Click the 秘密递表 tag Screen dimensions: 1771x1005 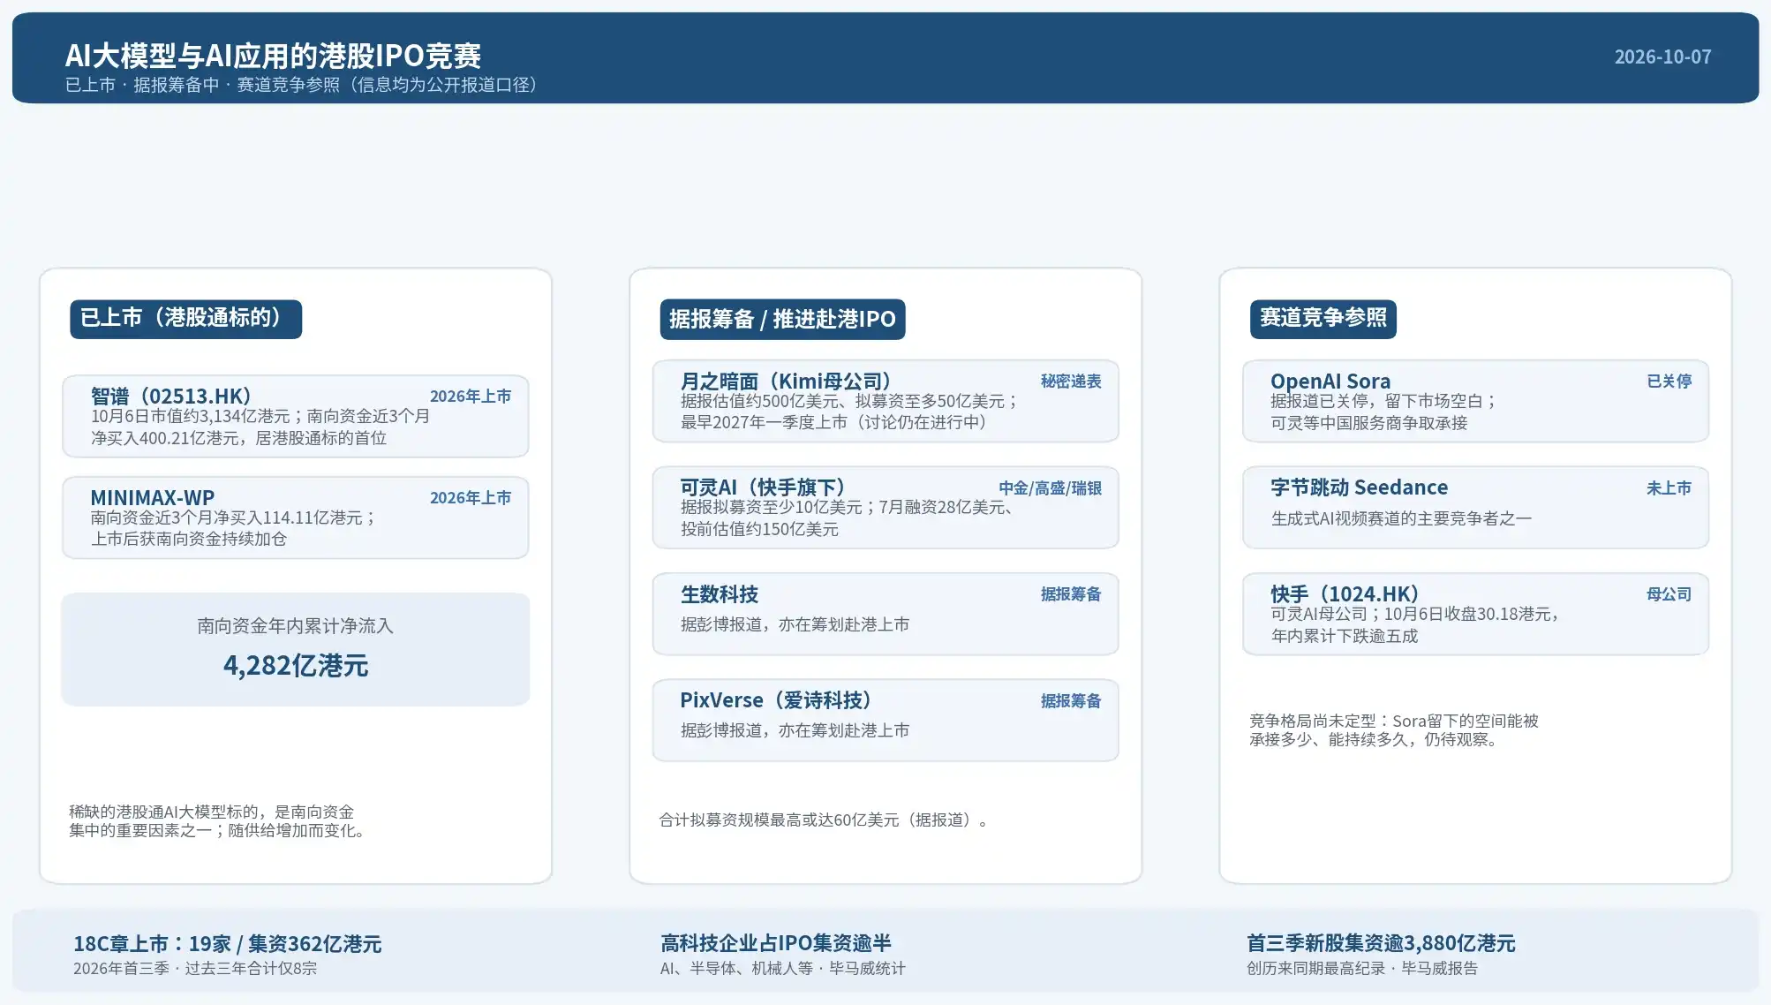[x=1071, y=382]
